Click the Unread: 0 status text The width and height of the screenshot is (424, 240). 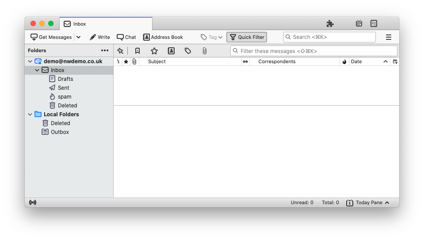click(x=302, y=202)
